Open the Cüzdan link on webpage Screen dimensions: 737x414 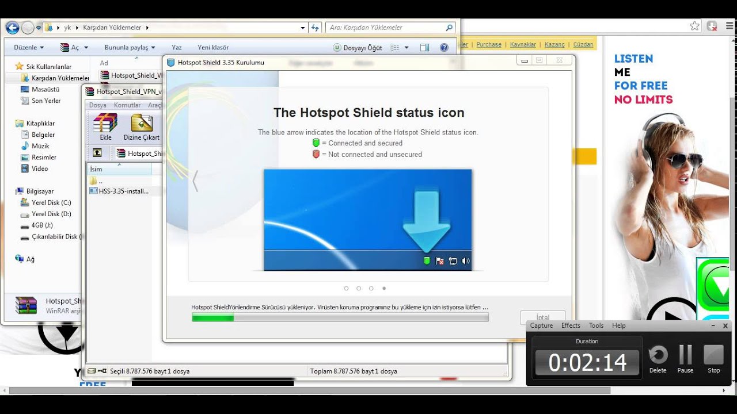point(583,44)
